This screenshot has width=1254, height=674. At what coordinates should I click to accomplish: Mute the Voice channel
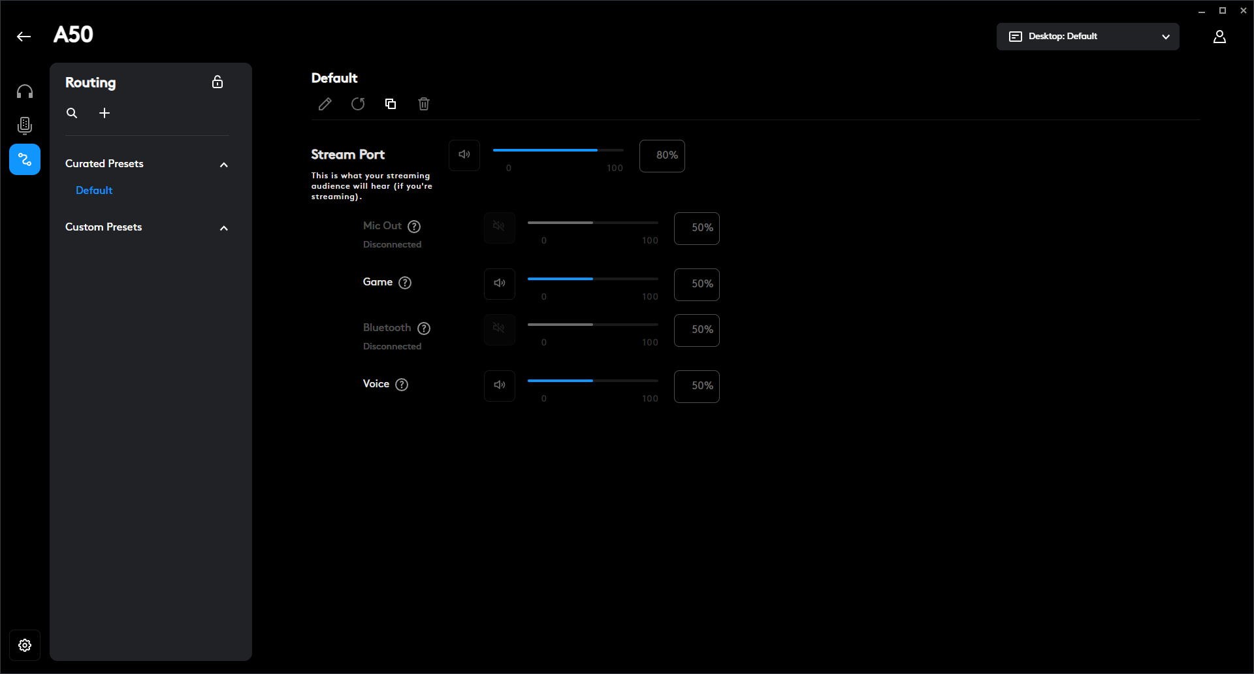click(500, 385)
